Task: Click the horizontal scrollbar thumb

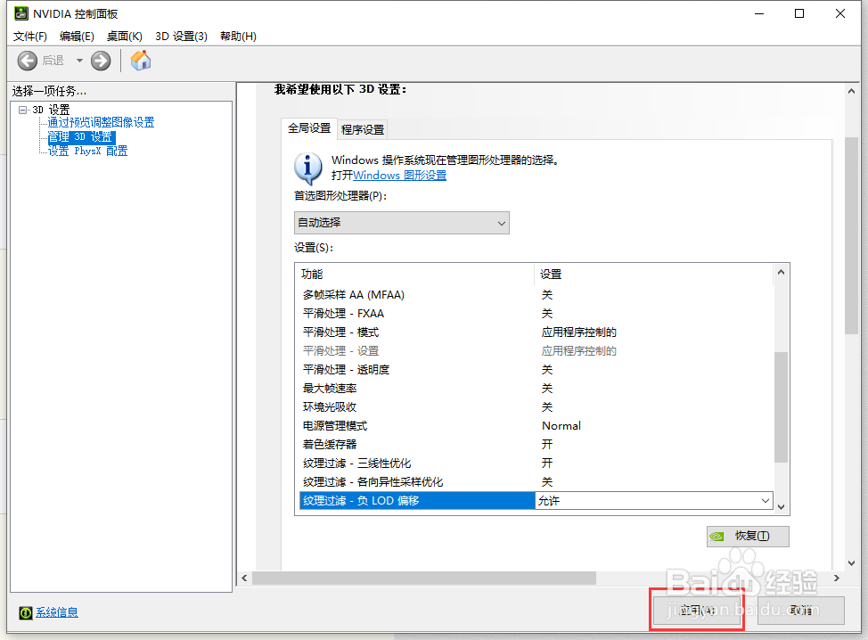Action: tap(424, 578)
